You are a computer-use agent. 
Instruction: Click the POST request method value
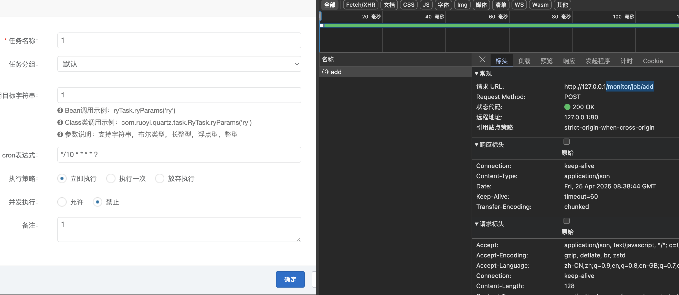(x=572, y=97)
